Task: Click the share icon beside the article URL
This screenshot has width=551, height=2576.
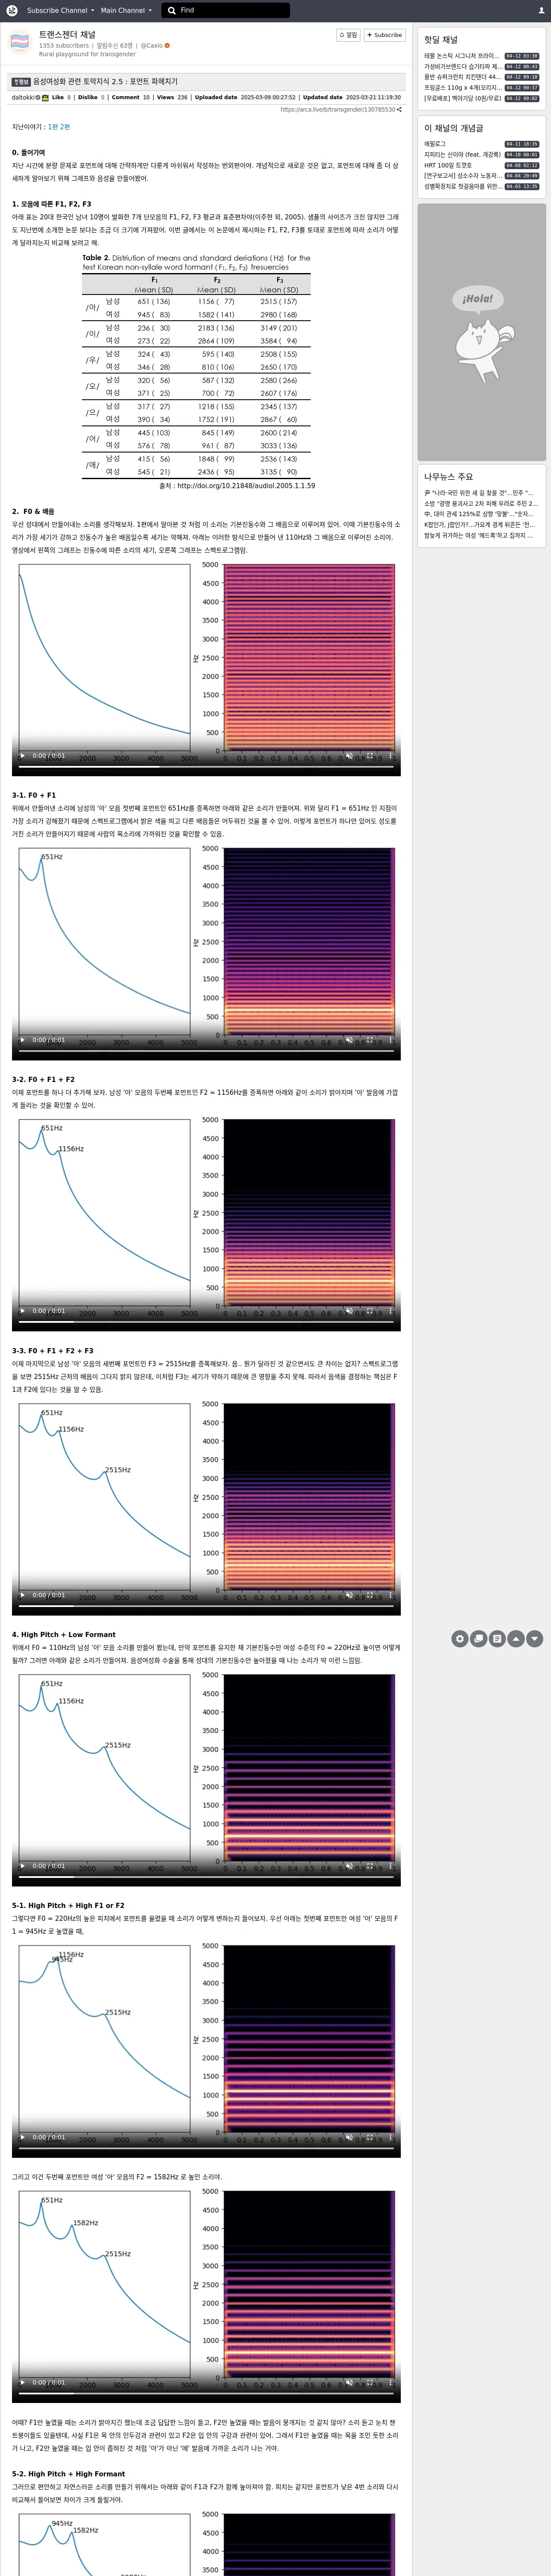Action: (x=399, y=110)
